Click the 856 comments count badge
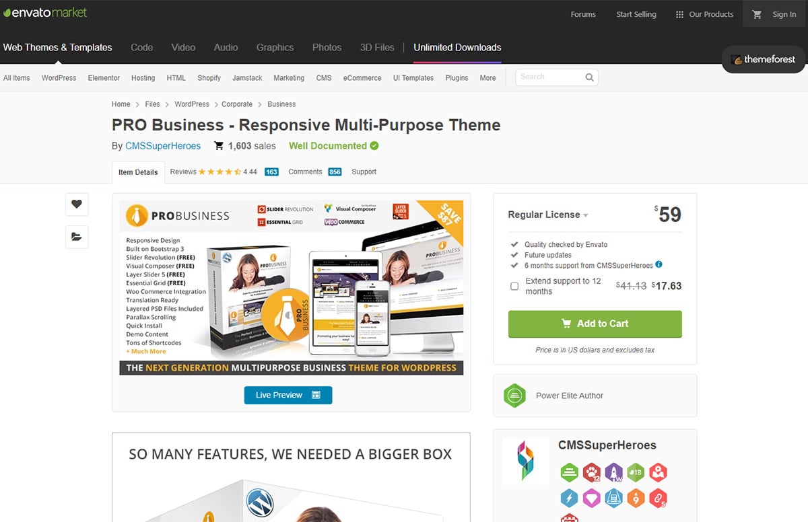The height and width of the screenshot is (522, 808). (x=335, y=172)
